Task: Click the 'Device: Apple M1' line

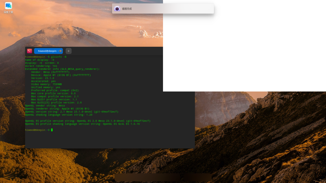Action: [x=61, y=75]
